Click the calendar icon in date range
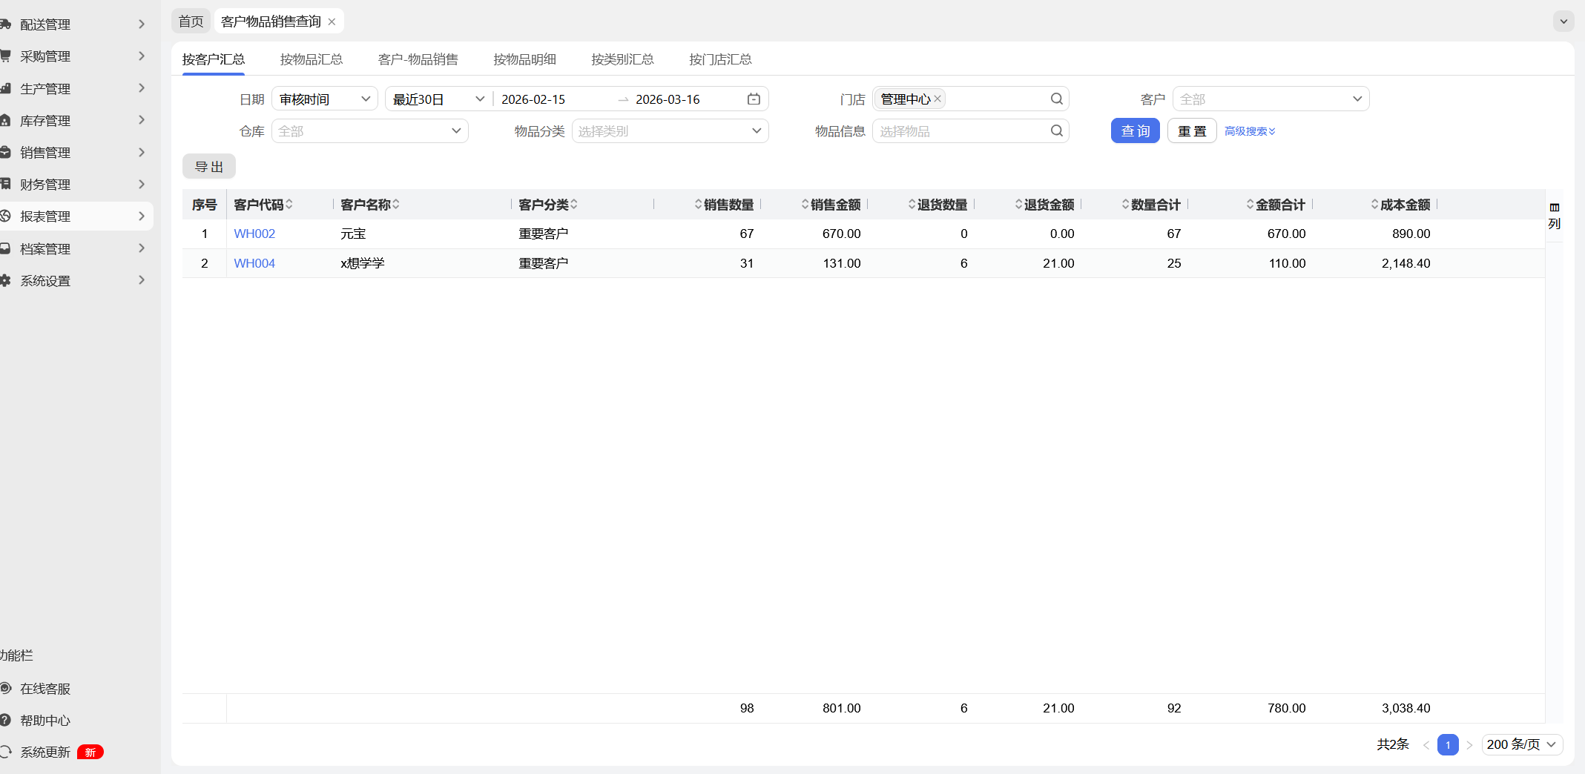1585x774 pixels. (x=754, y=99)
